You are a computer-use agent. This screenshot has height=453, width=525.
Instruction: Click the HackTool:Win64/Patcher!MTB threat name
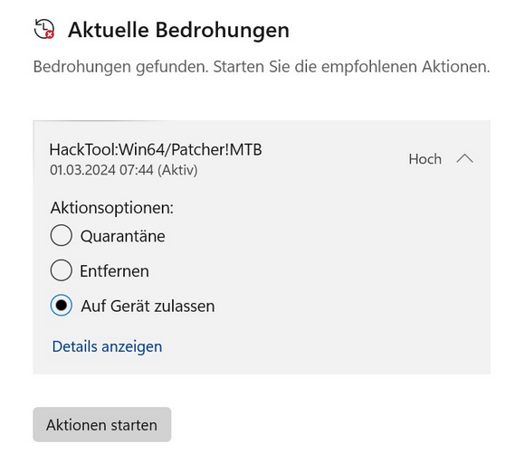pos(156,149)
